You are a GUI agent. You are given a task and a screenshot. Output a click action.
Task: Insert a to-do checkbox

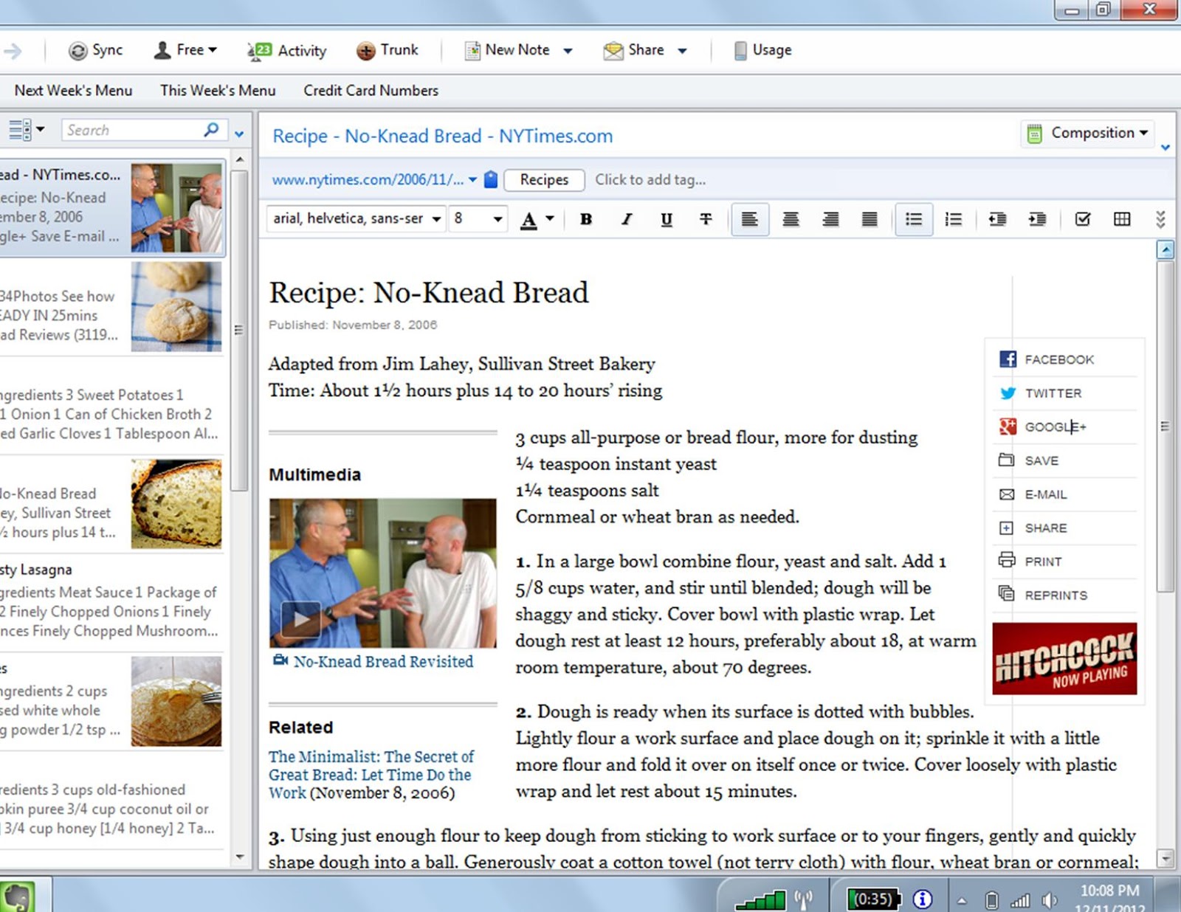pos(1083,219)
